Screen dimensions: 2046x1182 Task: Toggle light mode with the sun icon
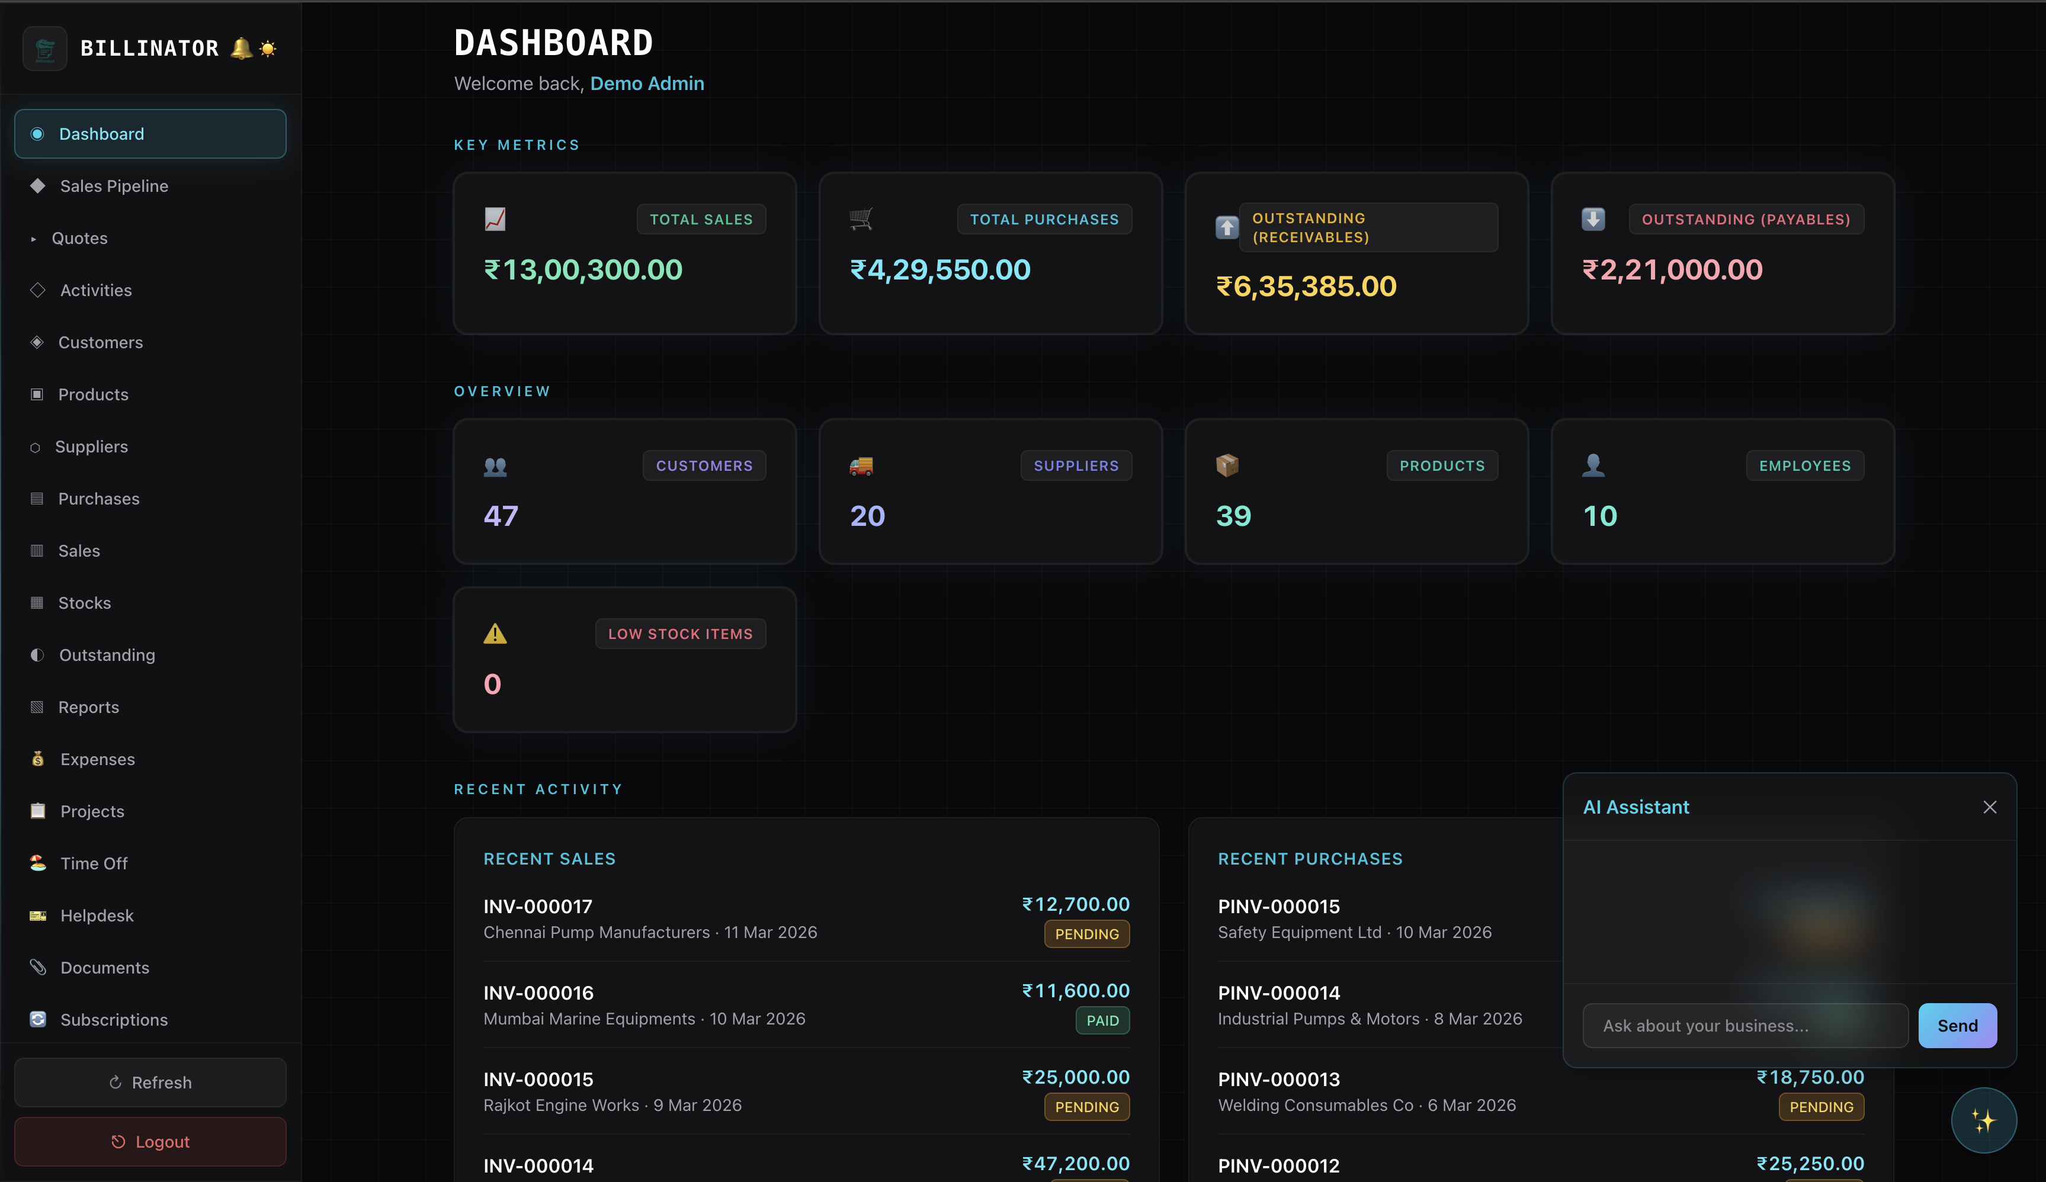click(268, 49)
